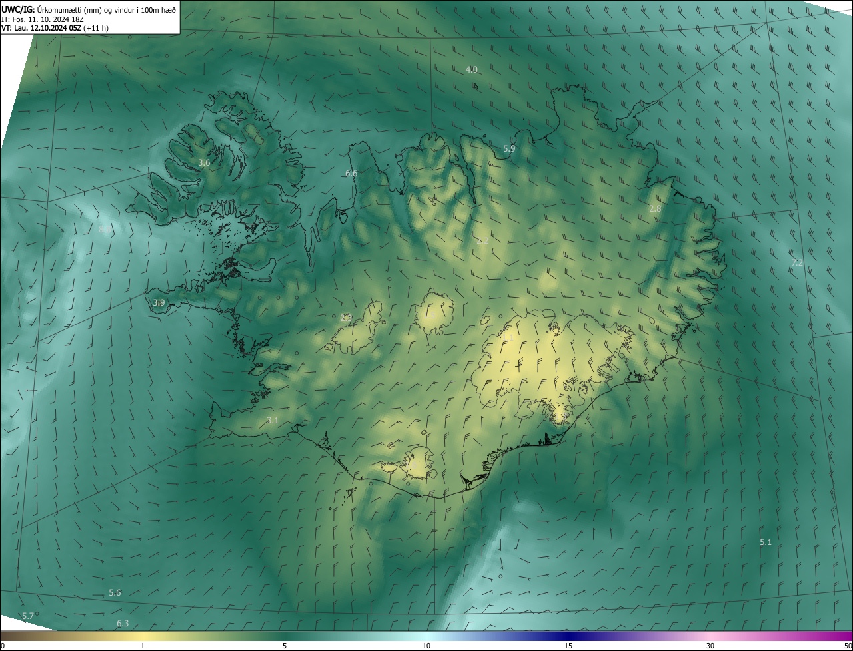853x651 pixels.
Task: Click the offshore value label "7.2"
Action: [x=796, y=263]
